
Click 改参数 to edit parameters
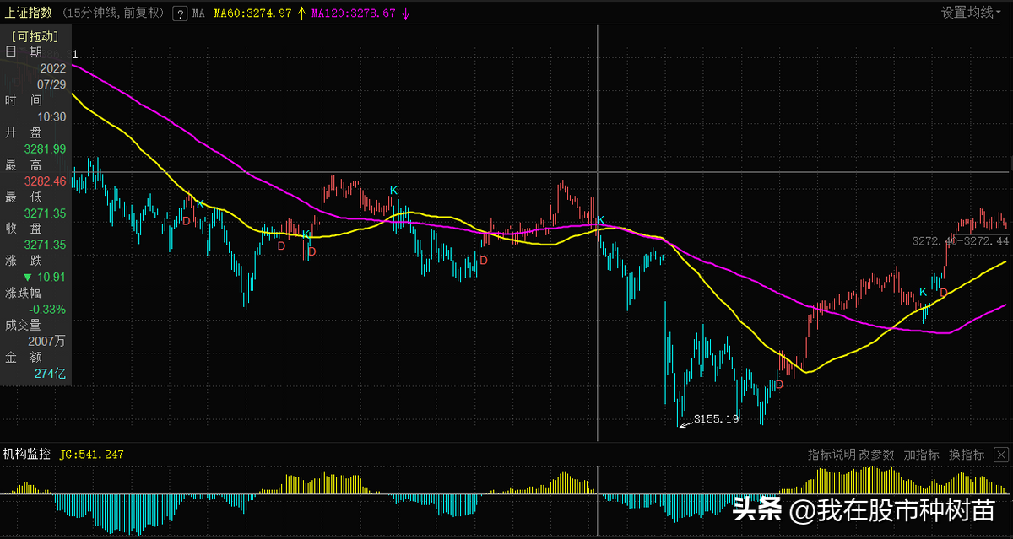[x=876, y=455]
